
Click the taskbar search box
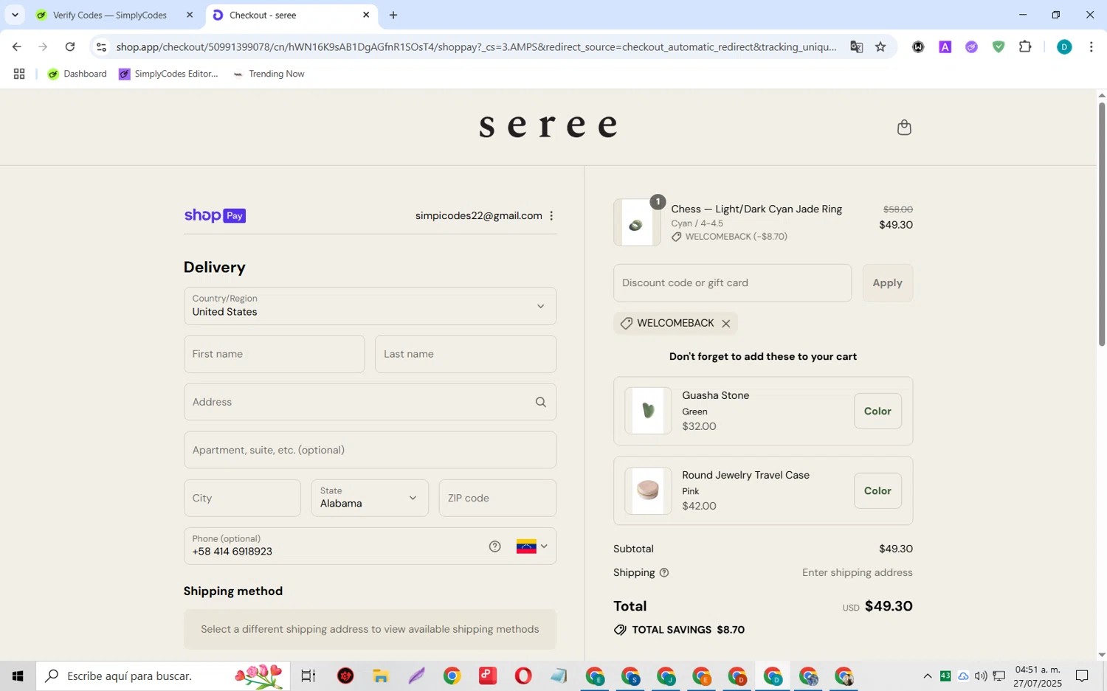tap(163, 676)
